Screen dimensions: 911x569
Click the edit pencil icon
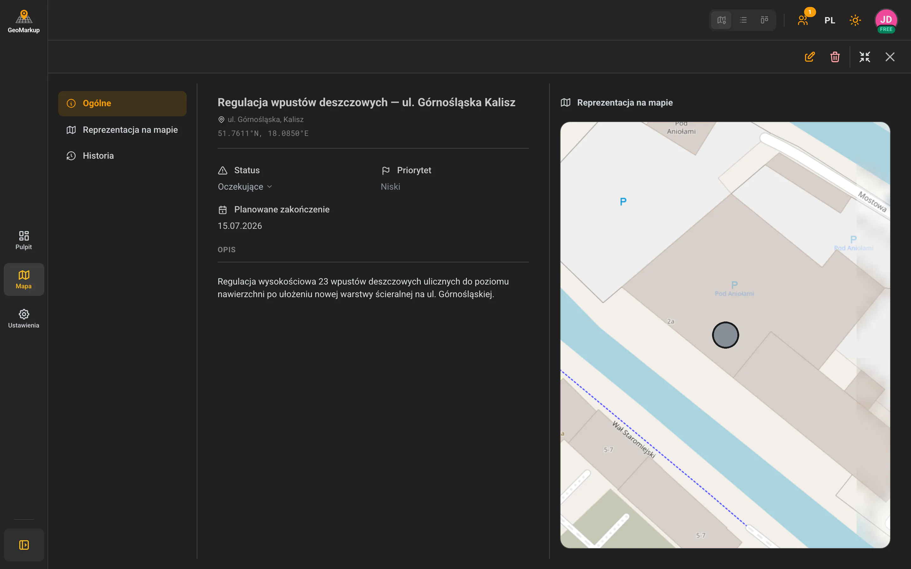pos(810,57)
